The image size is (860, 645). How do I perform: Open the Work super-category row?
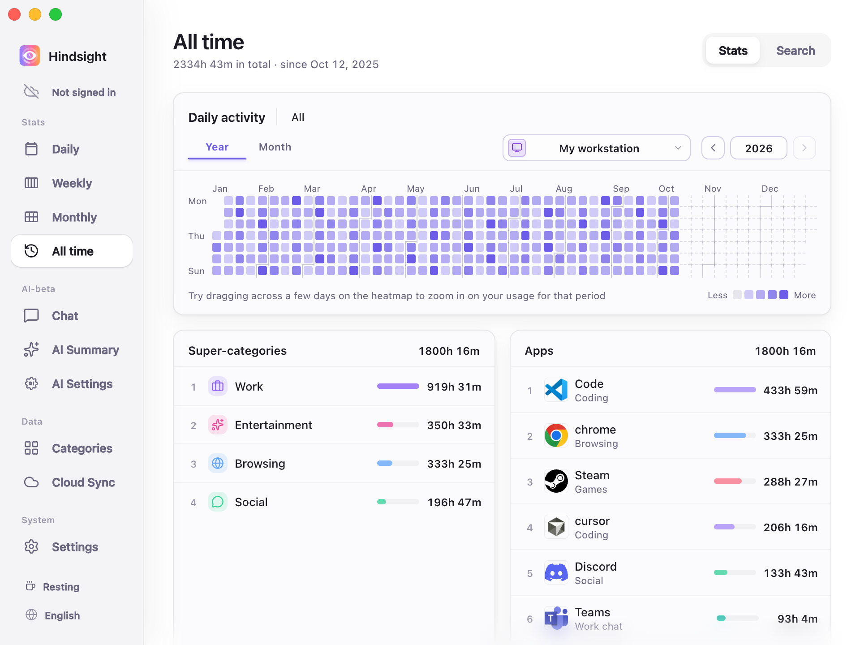coord(334,386)
